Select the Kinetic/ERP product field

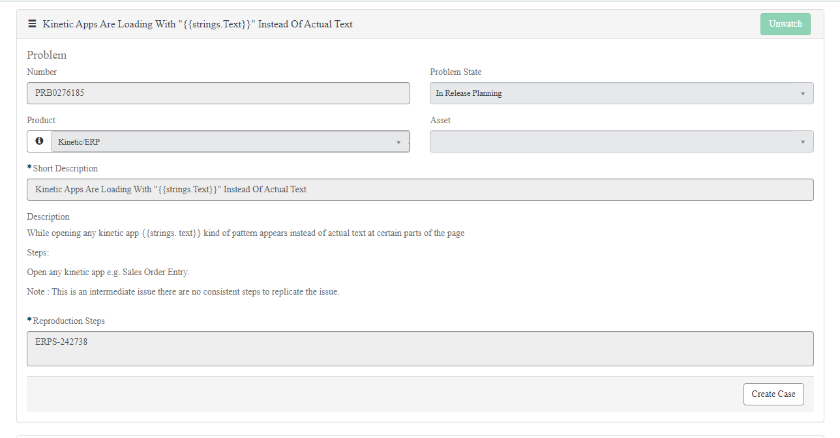222,141
